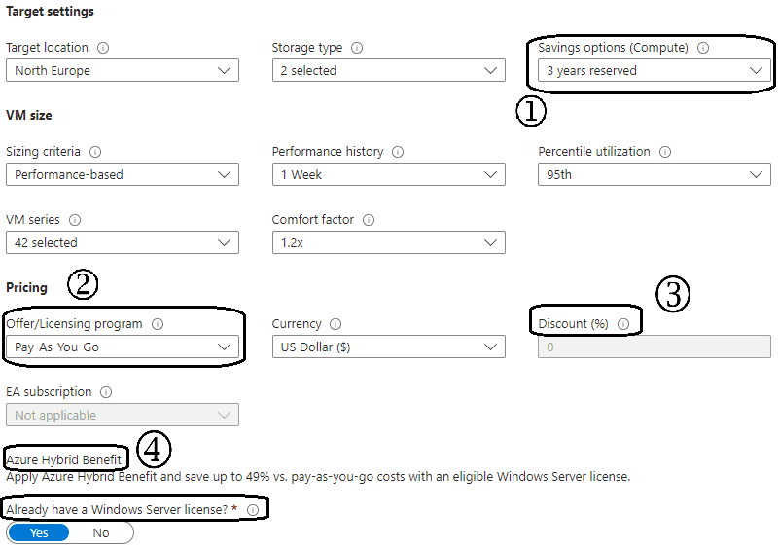779x548 pixels.
Task: Click info icon beside Savings options (Compute)
Action: (x=703, y=48)
